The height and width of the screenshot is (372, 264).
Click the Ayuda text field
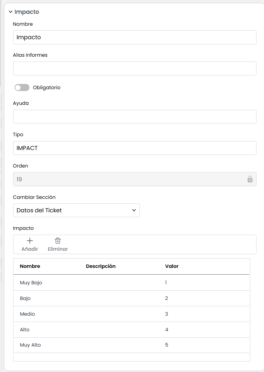[x=134, y=117]
